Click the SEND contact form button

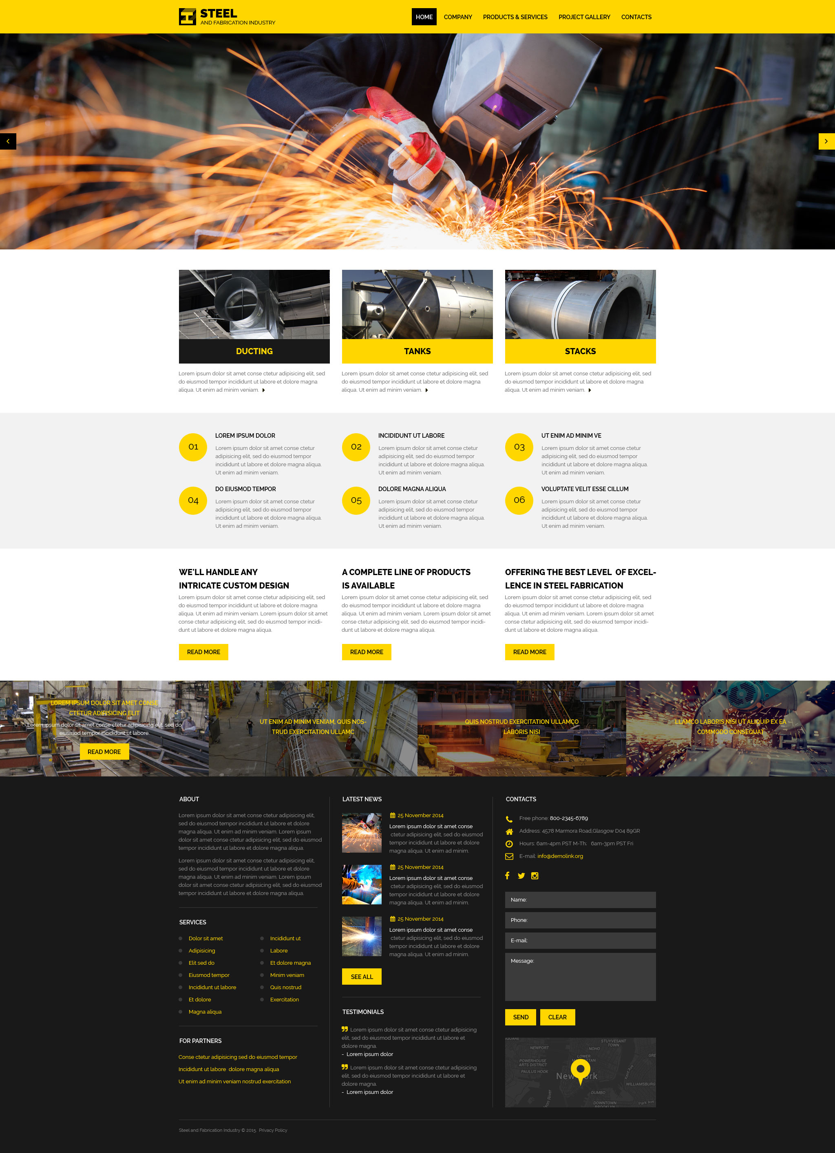click(x=519, y=1016)
